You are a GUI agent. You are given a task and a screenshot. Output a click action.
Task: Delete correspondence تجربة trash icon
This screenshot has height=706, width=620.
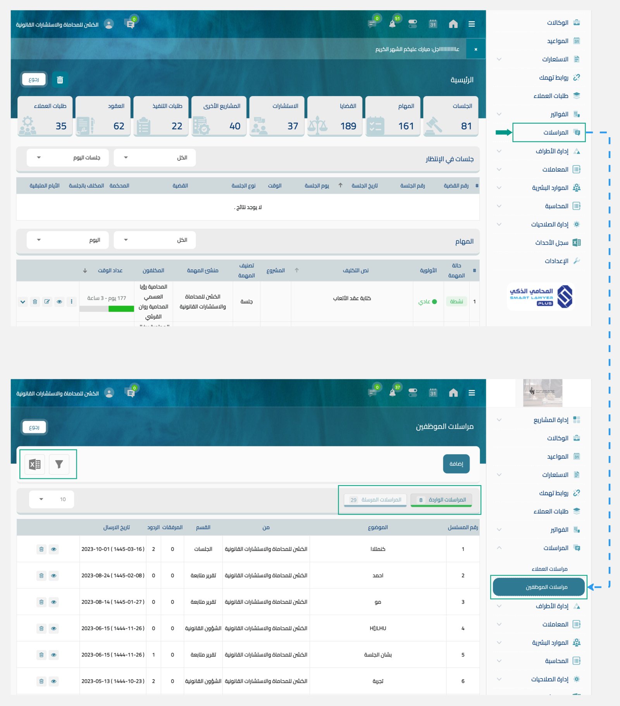click(41, 681)
